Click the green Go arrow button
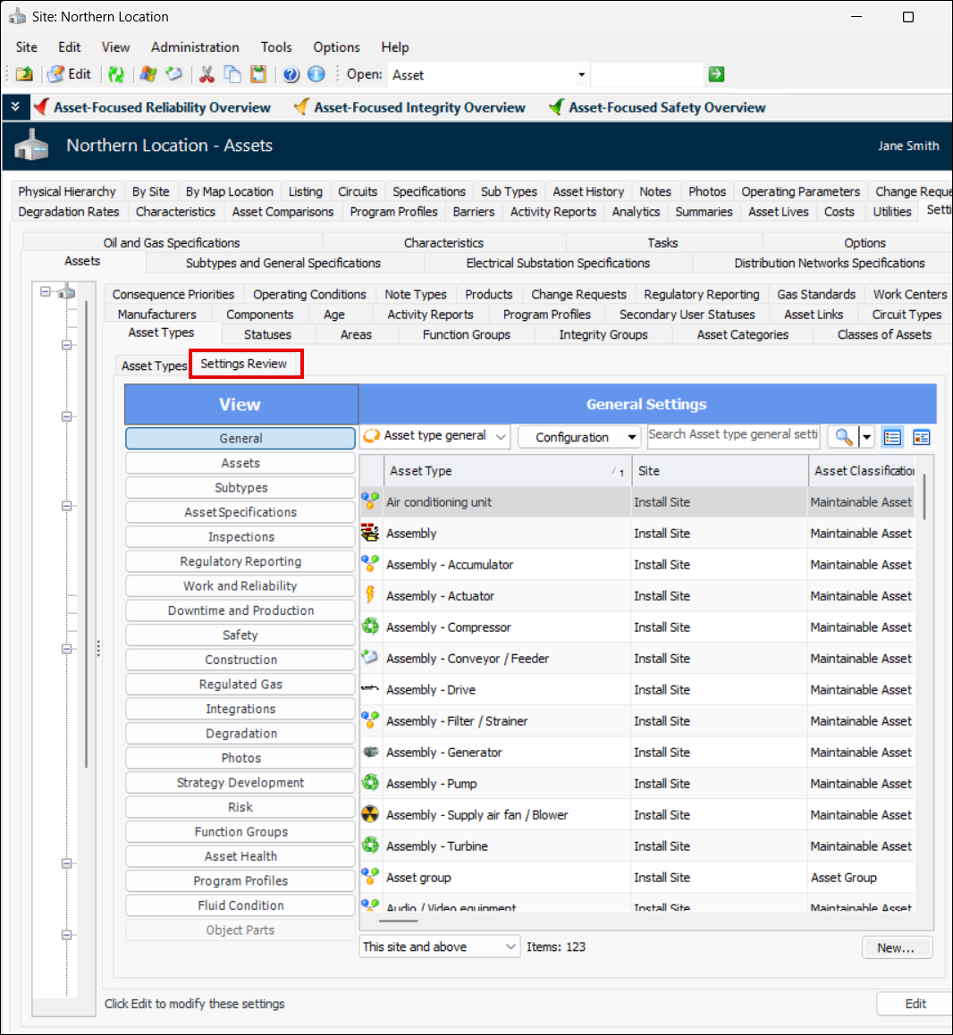The image size is (953, 1035). pyautogui.click(x=716, y=74)
